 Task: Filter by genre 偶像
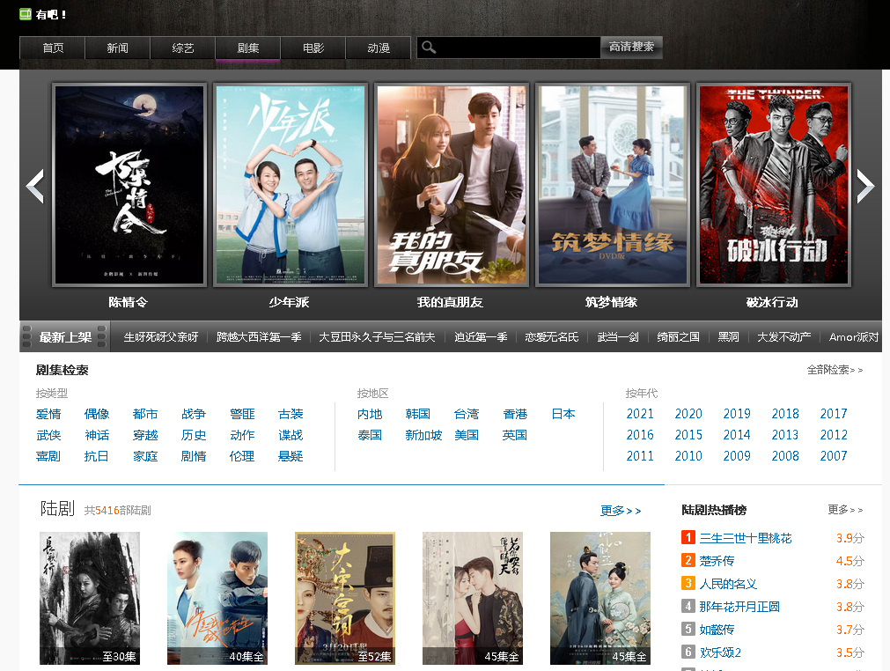point(97,414)
